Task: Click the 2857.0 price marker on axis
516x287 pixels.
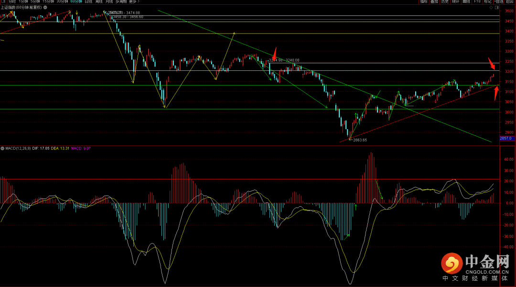Action: tap(506, 138)
